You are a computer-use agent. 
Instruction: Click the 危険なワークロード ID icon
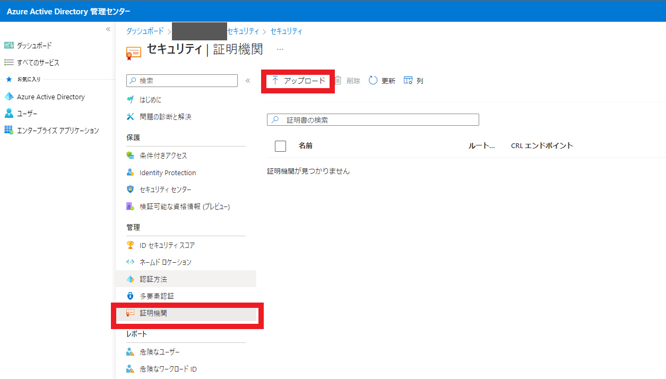pos(130,369)
